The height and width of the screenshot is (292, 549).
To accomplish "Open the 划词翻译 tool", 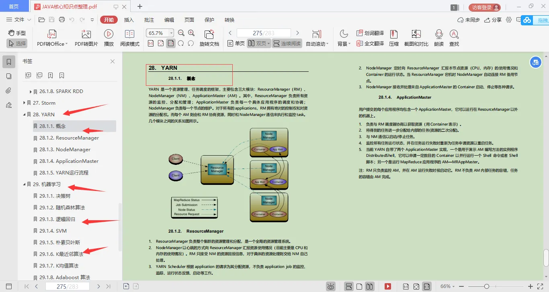I will pos(370,33).
